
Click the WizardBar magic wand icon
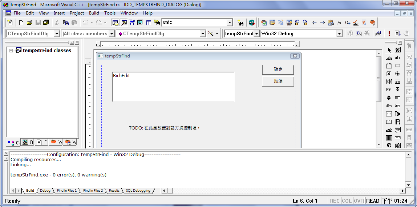pos(211,33)
